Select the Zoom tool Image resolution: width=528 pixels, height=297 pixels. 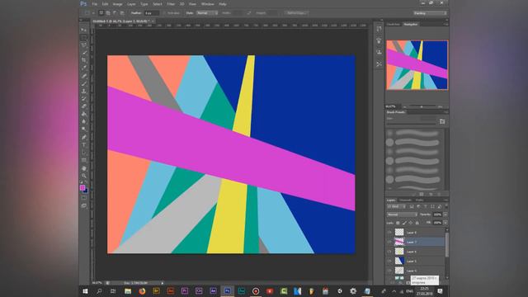83,176
